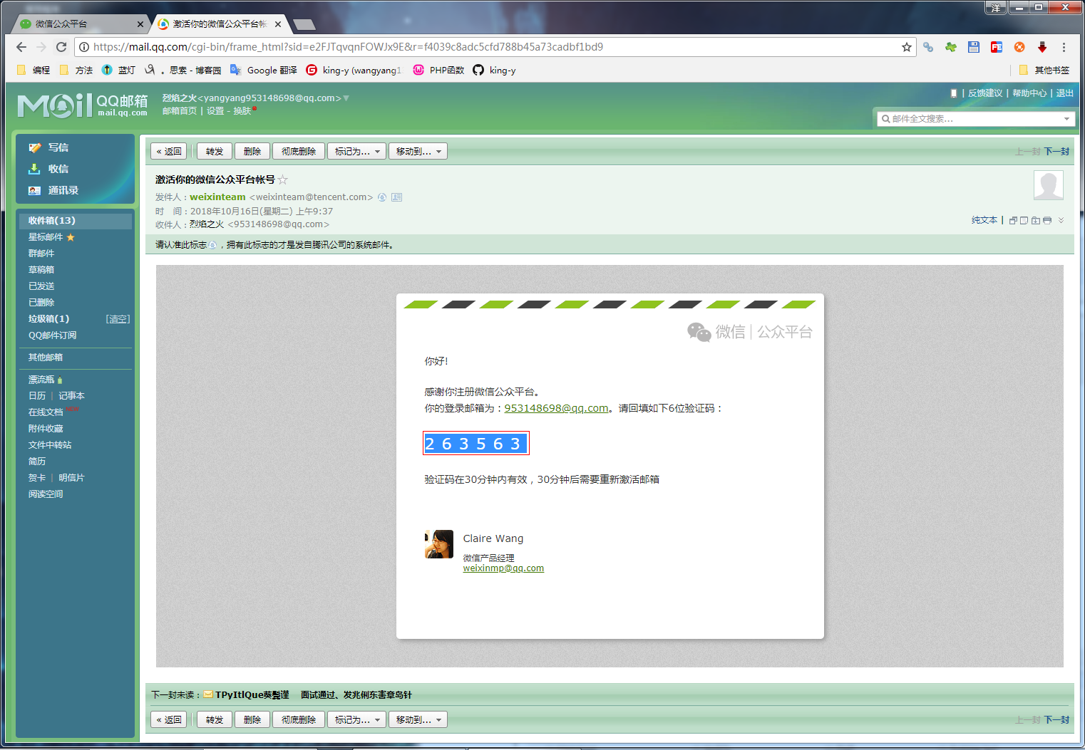Image resolution: width=1085 pixels, height=750 pixels.
Task: Go to top 下一封 next email
Action: (x=1056, y=152)
